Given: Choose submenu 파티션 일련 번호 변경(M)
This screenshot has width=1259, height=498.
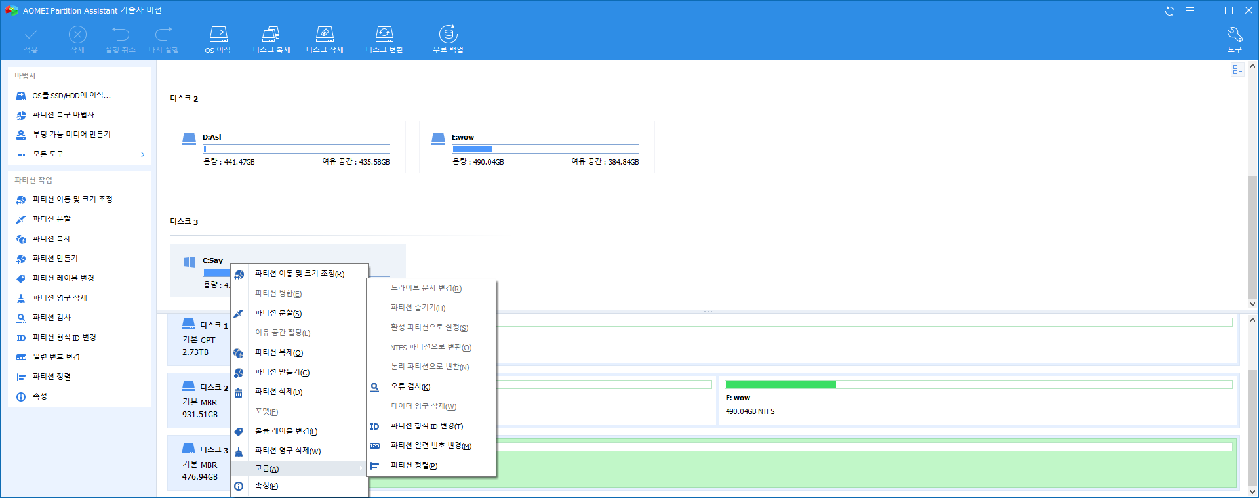Looking at the screenshot, I should 431,446.
